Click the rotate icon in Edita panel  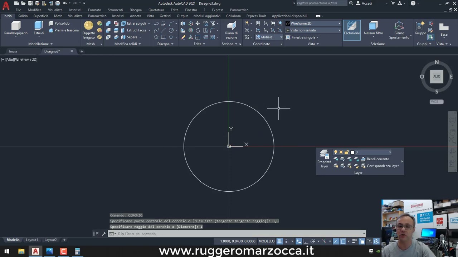tap(198, 30)
